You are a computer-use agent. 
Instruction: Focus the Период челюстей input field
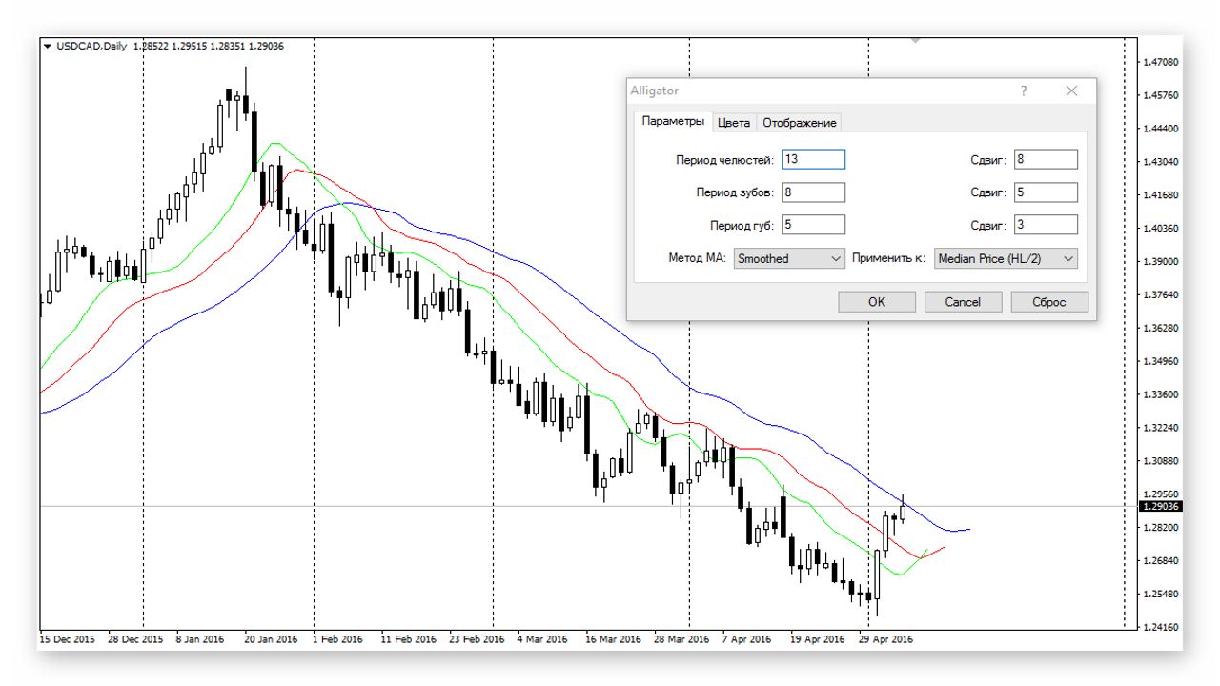(813, 159)
